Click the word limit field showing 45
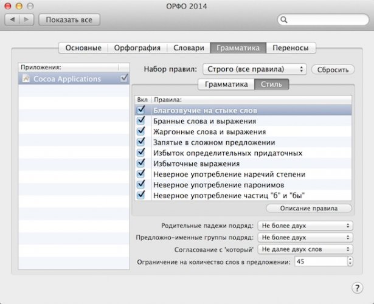 coord(321,261)
